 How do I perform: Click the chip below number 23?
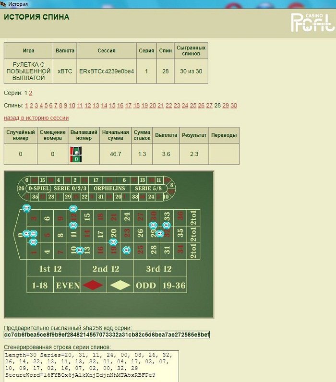(x=126, y=250)
